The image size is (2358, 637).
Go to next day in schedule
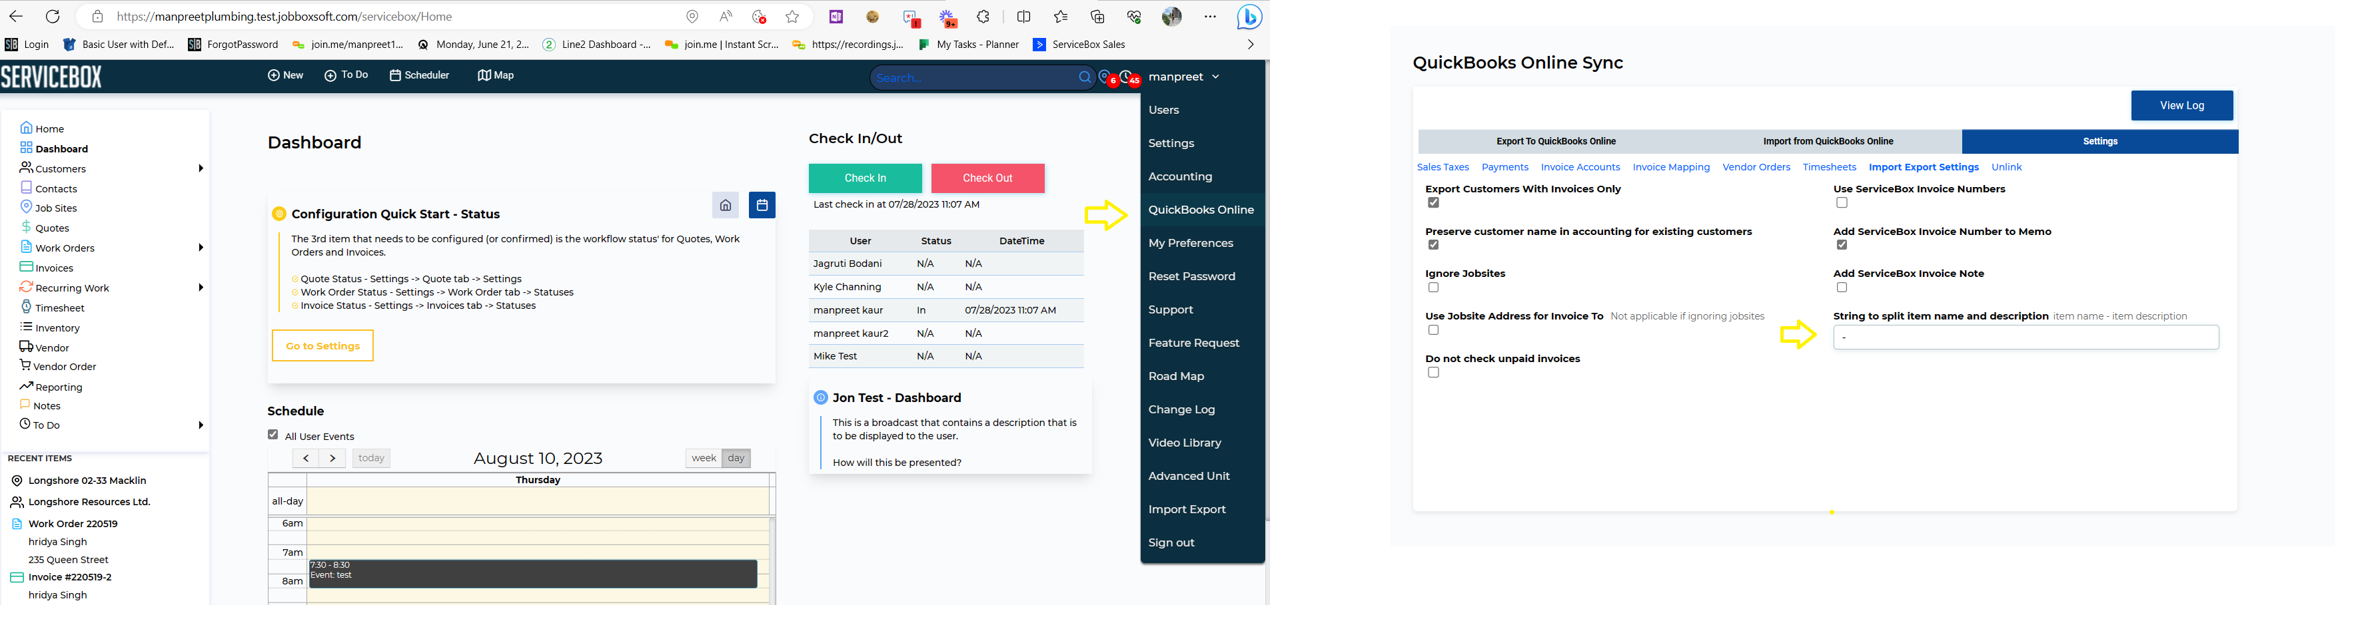point(332,458)
